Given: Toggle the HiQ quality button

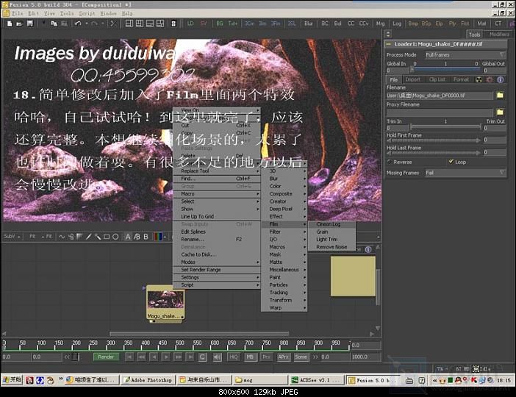Looking at the screenshot, I should point(234,357).
